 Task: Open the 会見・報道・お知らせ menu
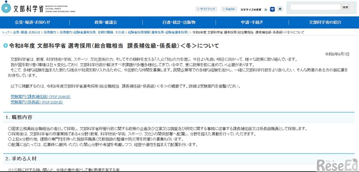[33, 23]
